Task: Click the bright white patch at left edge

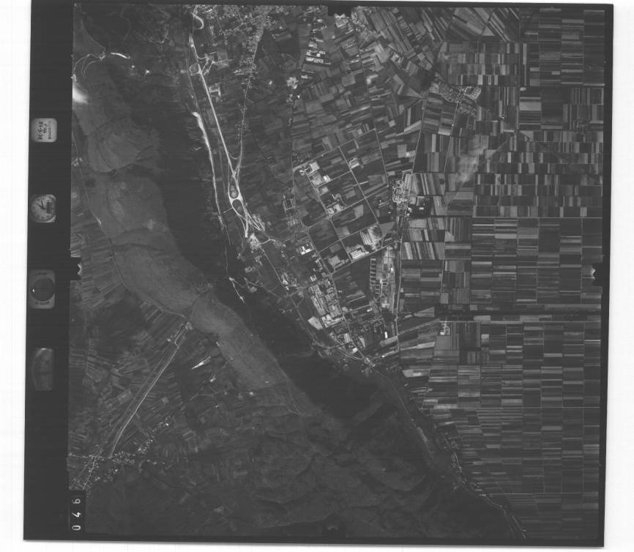Action: (78, 95)
